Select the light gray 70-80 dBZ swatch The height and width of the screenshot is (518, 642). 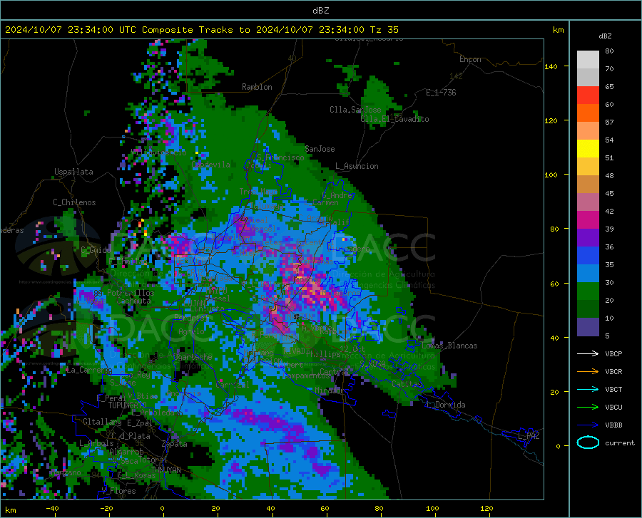(x=588, y=60)
